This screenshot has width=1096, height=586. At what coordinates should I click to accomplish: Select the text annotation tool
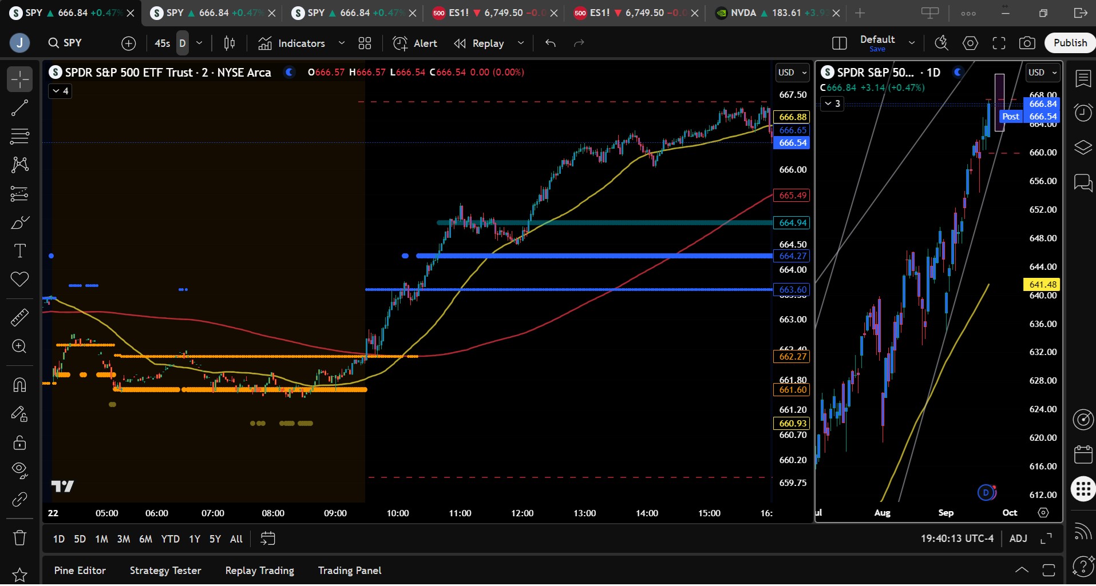click(19, 251)
